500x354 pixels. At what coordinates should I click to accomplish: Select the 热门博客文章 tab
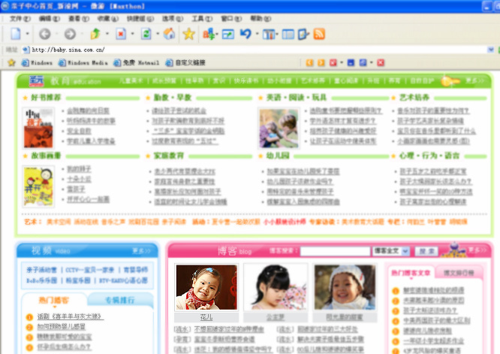tap(411, 273)
